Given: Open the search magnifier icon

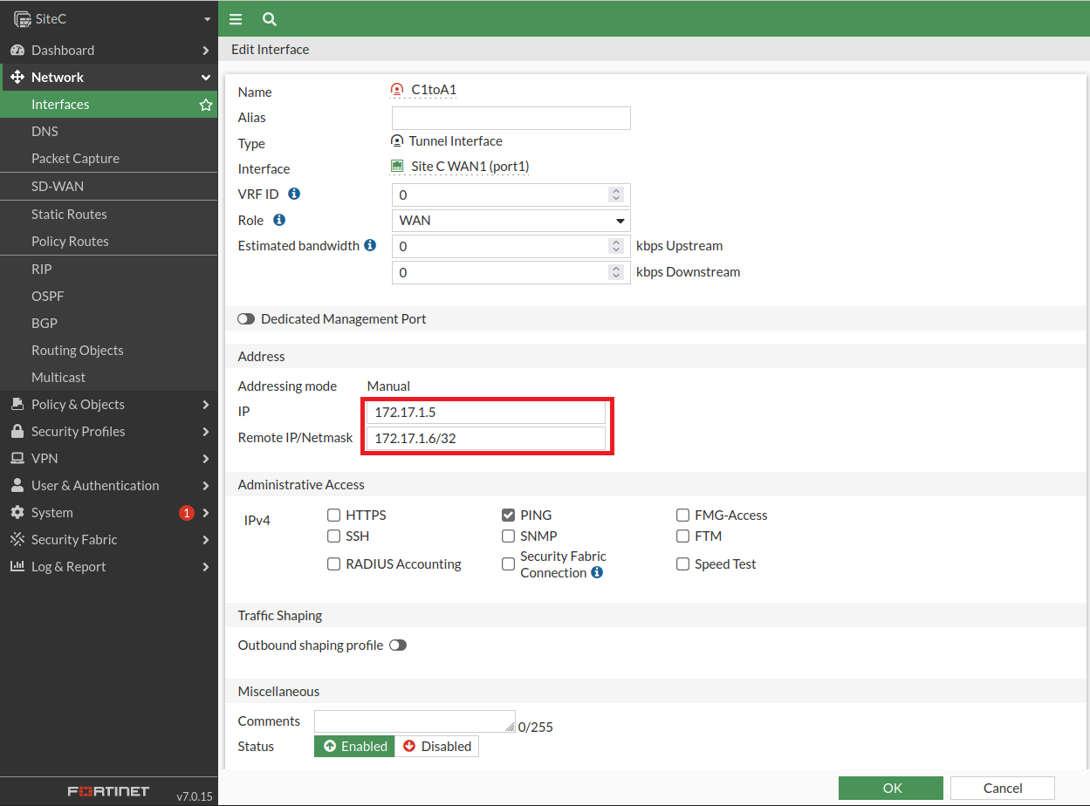Looking at the screenshot, I should click(270, 19).
